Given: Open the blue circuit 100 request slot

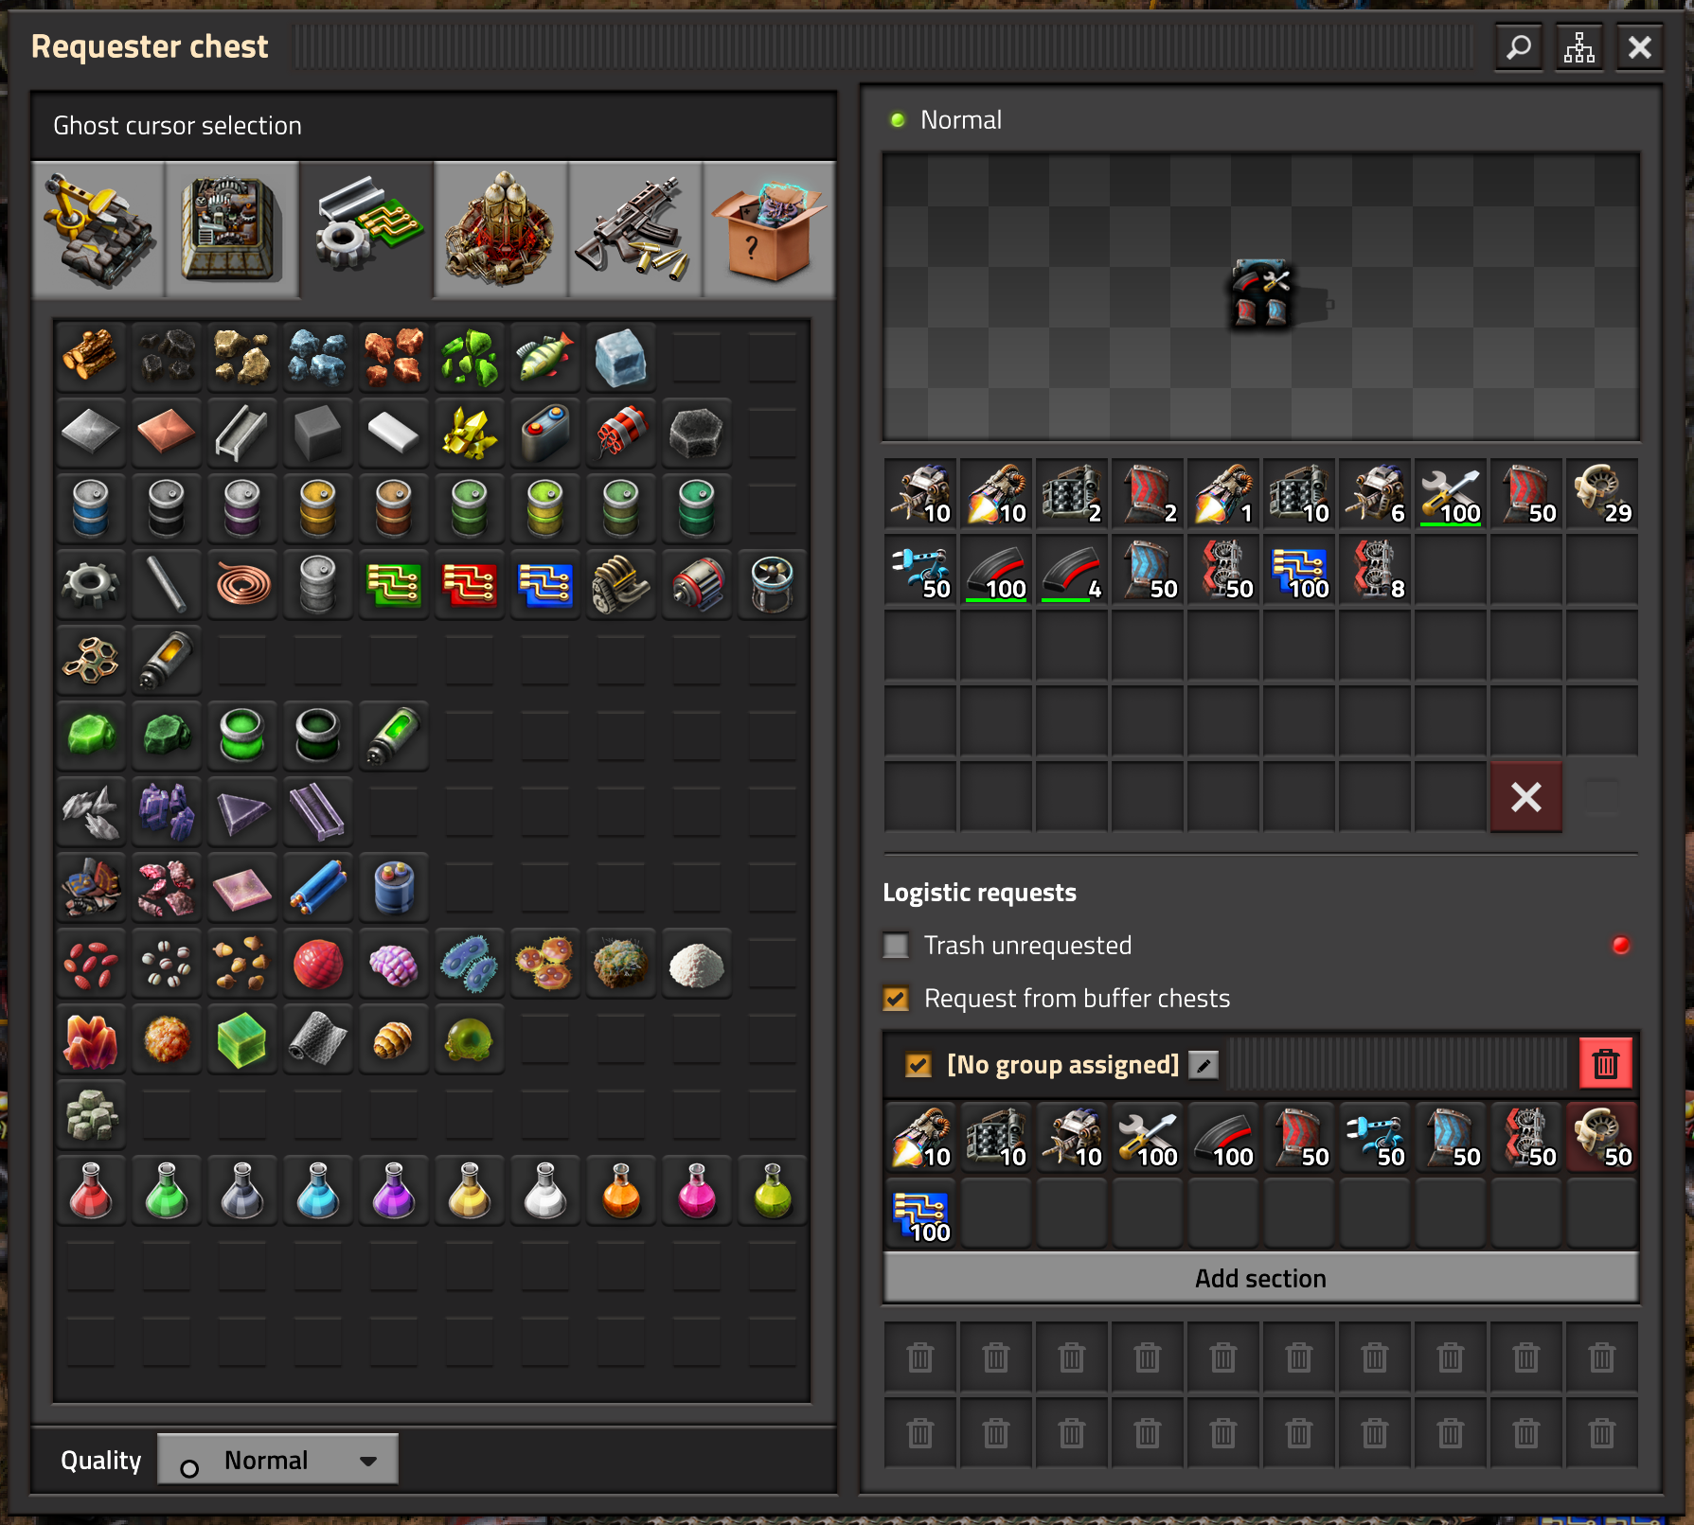Looking at the screenshot, I should click(920, 1215).
